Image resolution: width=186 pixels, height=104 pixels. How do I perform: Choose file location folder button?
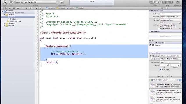click(x=180, y=23)
